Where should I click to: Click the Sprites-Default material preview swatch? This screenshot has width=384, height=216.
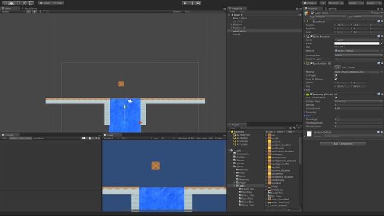tap(309, 134)
